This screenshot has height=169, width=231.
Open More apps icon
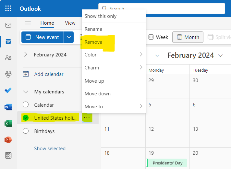tap(8, 155)
